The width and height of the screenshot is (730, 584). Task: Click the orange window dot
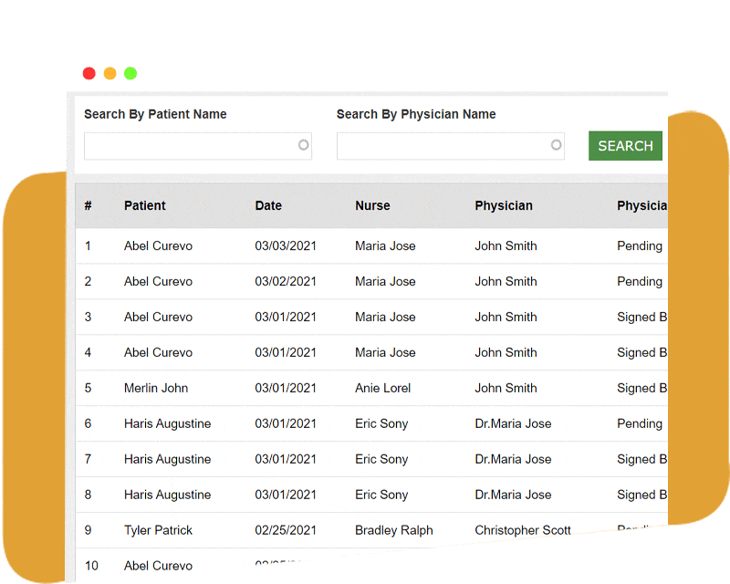click(109, 73)
